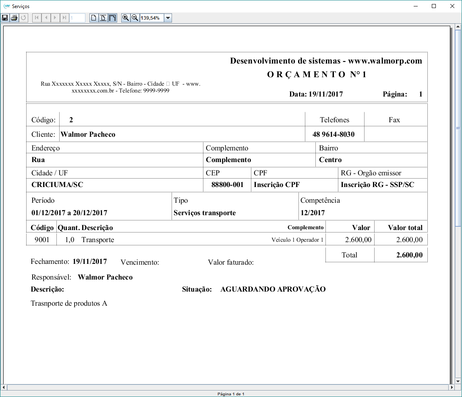The height and width of the screenshot is (397, 462).
Task: Click the save report icon
Action: 5,18
